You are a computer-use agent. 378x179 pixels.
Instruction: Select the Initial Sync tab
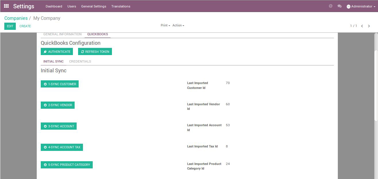pyautogui.click(x=53, y=61)
